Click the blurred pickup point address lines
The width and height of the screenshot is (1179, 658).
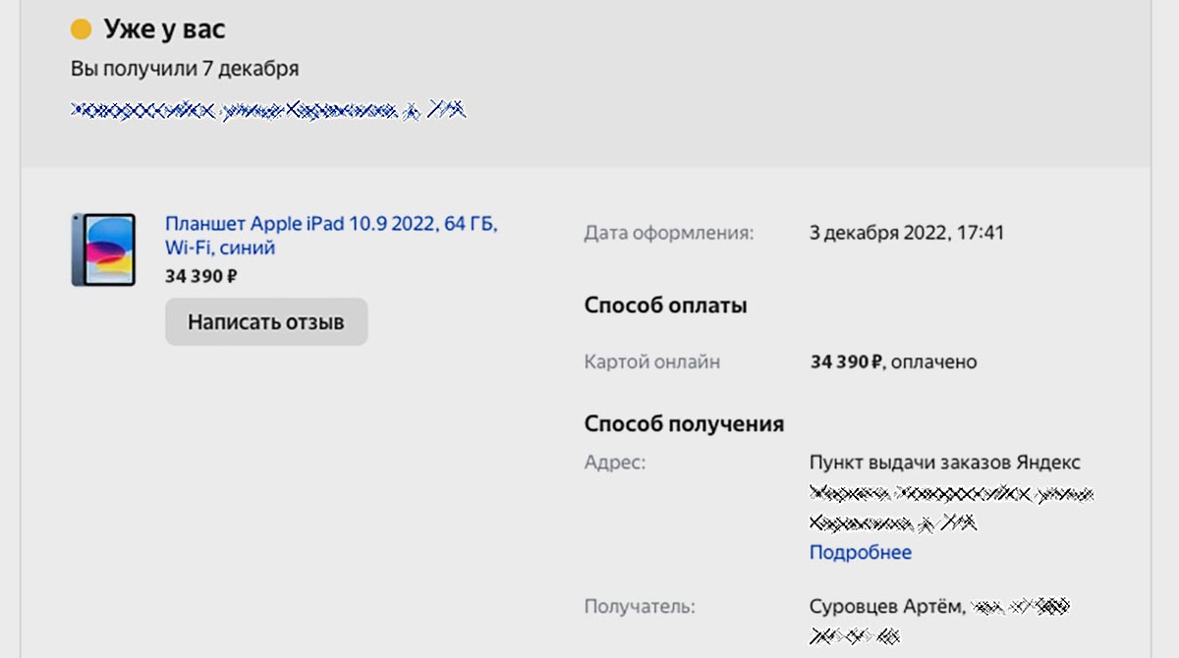(949, 507)
